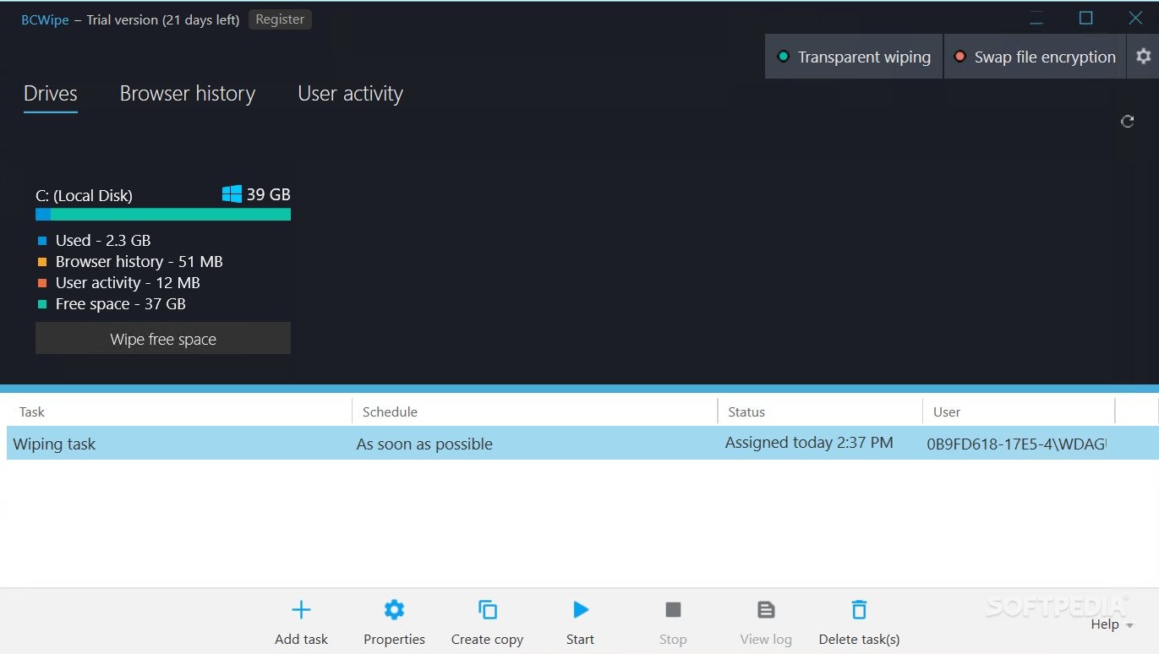Click the Register button
The height and width of the screenshot is (654, 1159).
(280, 19)
